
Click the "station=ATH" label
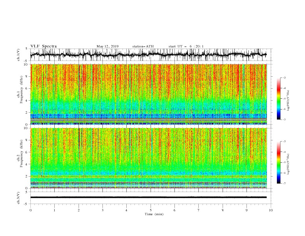tap(143, 46)
